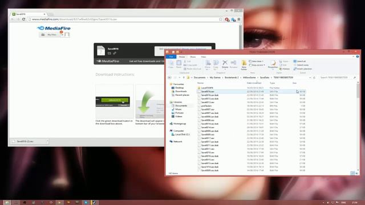Screen dimensions: 365x205
Task: Switch to the Explorer View tab
Action: [203, 57]
